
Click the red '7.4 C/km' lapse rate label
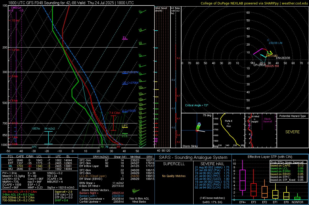click(115, 113)
